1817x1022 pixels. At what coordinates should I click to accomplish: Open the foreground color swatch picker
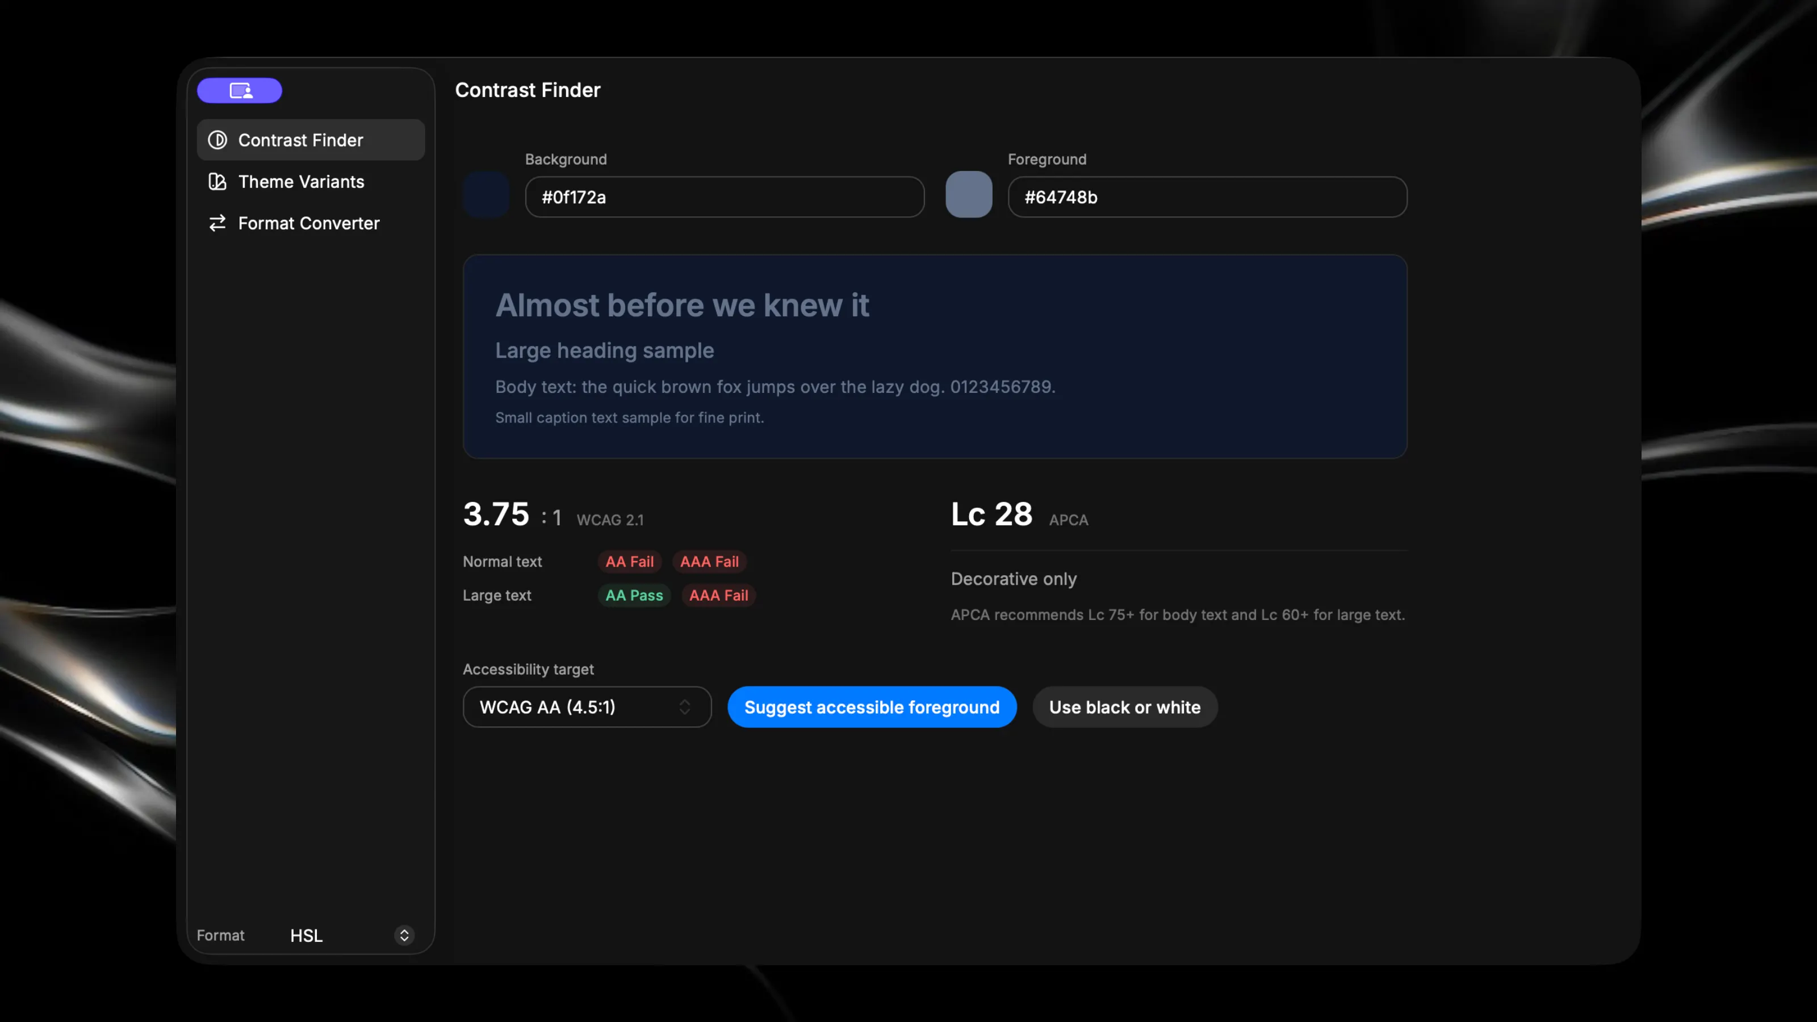click(969, 194)
